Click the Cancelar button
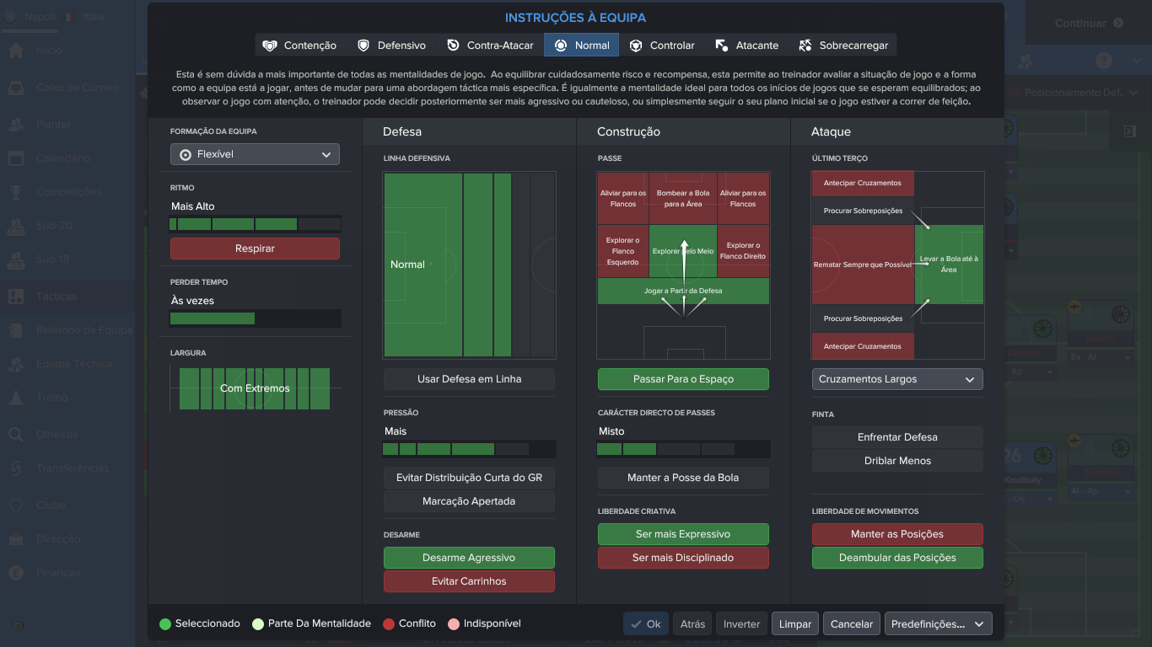1152x647 pixels. (852, 624)
